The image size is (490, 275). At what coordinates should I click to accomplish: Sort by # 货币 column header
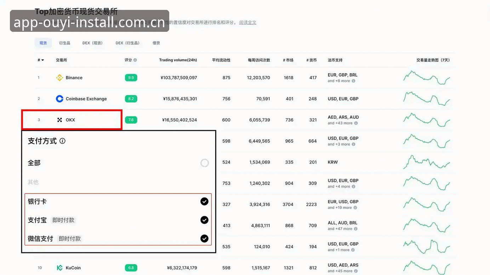coord(312,60)
